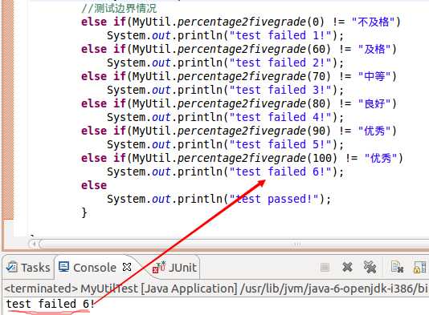Click the terminated MyUtilTest launch description line

click(x=216, y=289)
